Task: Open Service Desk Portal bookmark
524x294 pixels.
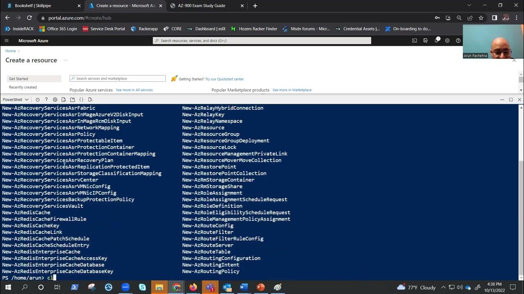Action: pyautogui.click(x=104, y=29)
